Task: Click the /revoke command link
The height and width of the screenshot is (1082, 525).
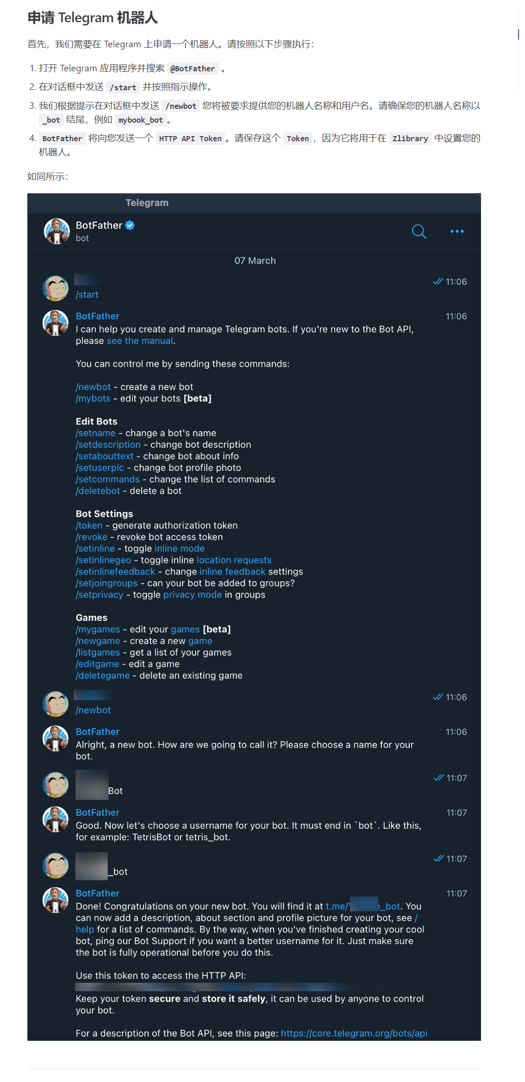Action: (x=92, y=537)
